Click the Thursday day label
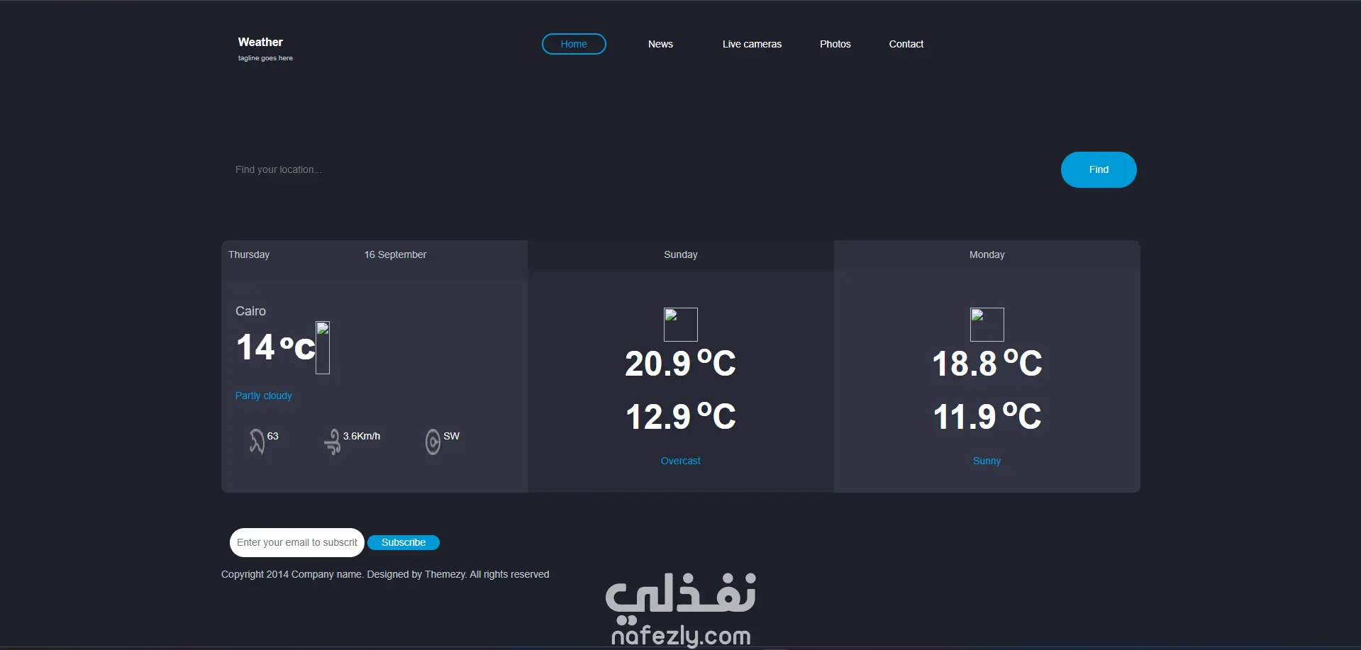1361x650 pixels. [x=249, y=254]
